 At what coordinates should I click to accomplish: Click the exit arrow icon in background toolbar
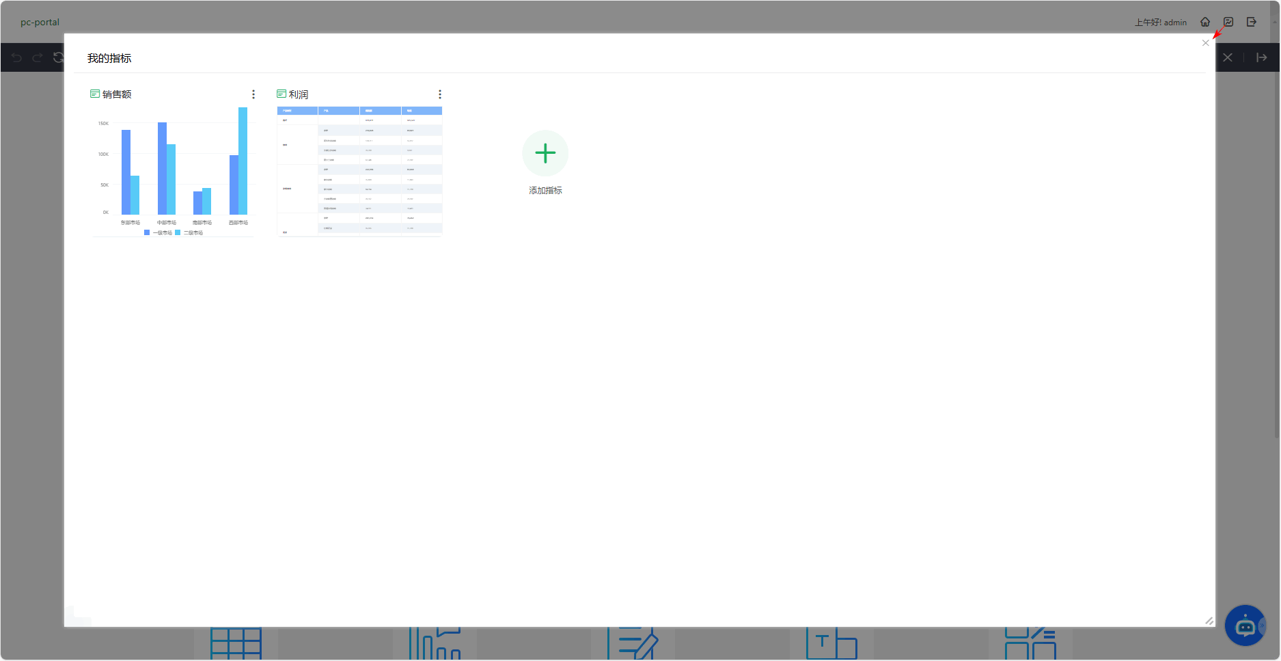1262,57
